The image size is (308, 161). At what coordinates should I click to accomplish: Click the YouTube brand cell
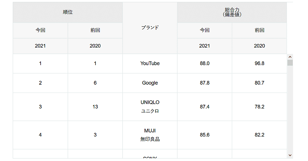pyautogui.click(x=150, y=63)
